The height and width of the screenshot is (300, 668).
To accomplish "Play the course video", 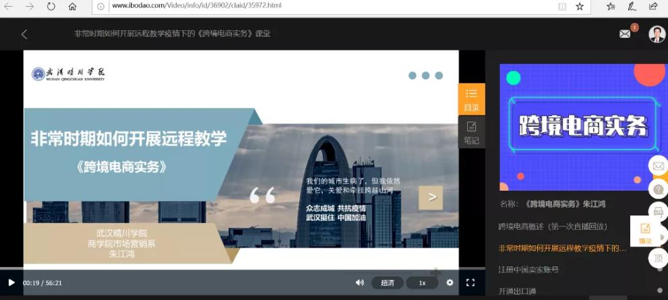I will (11, 282).
